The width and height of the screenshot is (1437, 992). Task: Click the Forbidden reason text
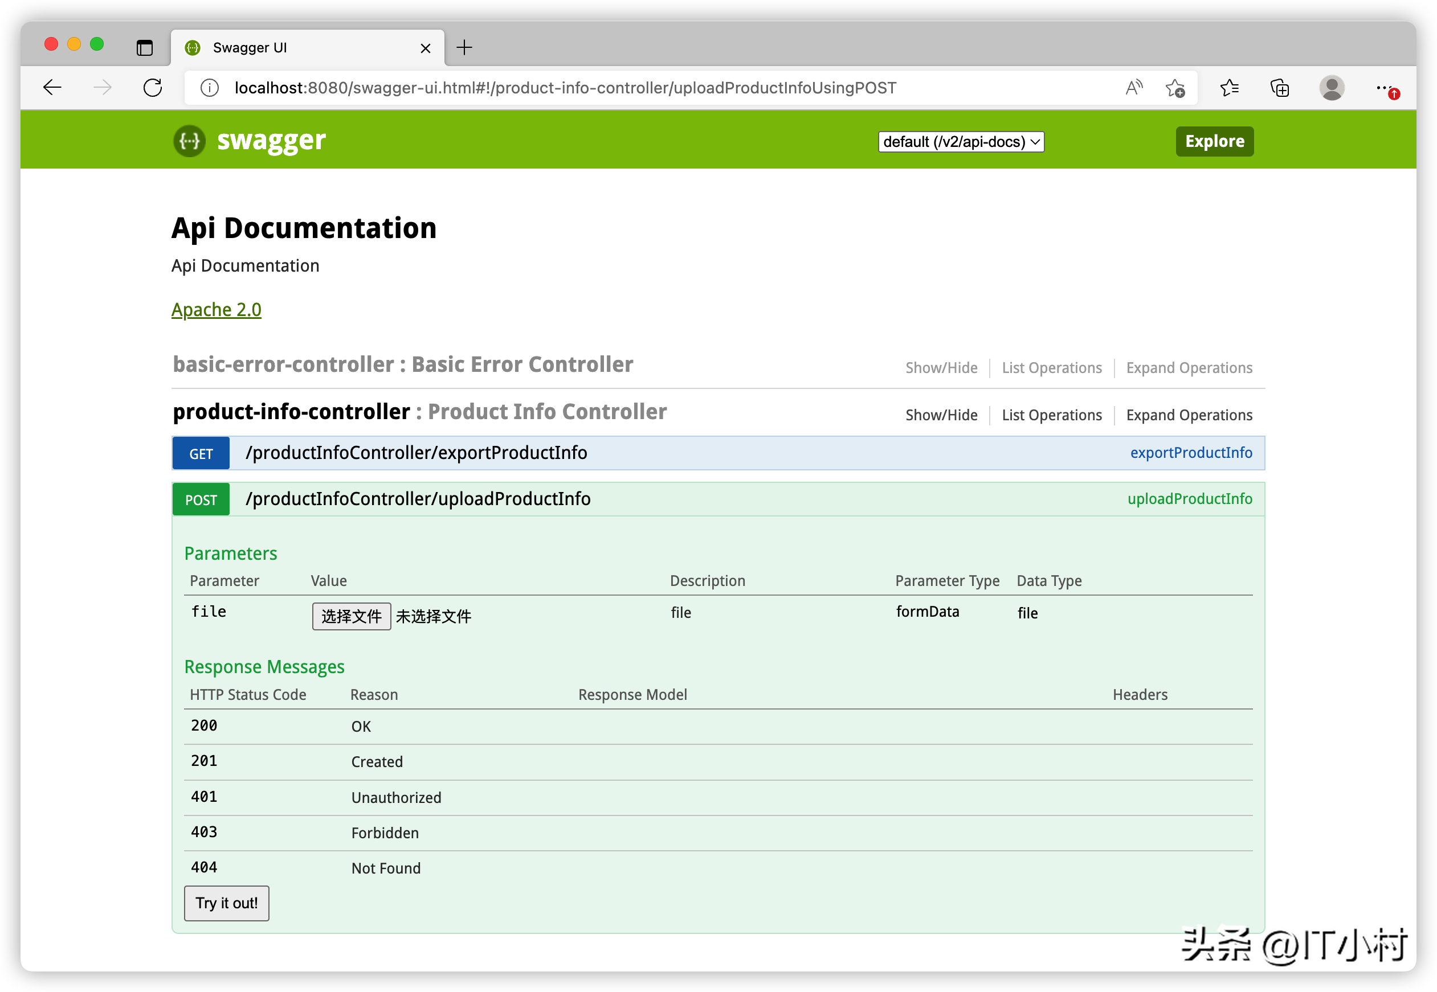click(x=385, y=834)
